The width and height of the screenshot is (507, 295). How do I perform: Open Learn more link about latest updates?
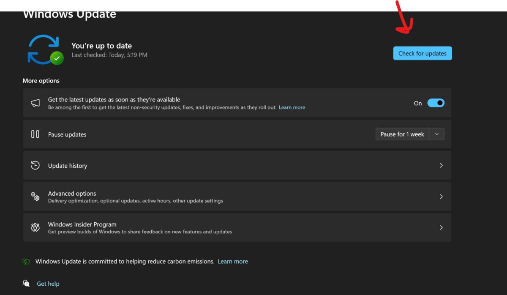coord(292,108)
